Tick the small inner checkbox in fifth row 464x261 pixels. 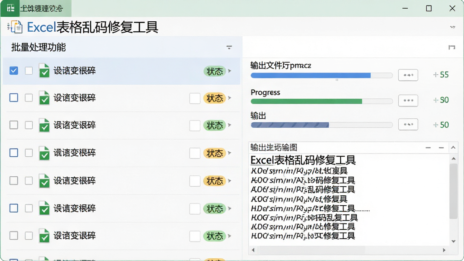29,180
